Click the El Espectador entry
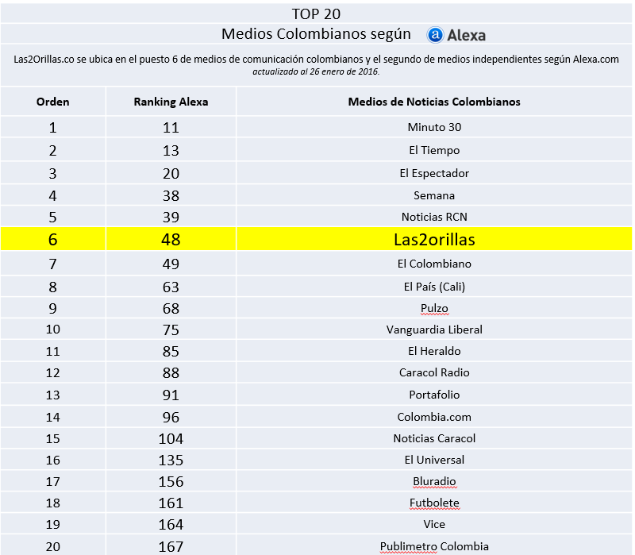The height and width of the screenshot is (555, 635). coord(434,173)
